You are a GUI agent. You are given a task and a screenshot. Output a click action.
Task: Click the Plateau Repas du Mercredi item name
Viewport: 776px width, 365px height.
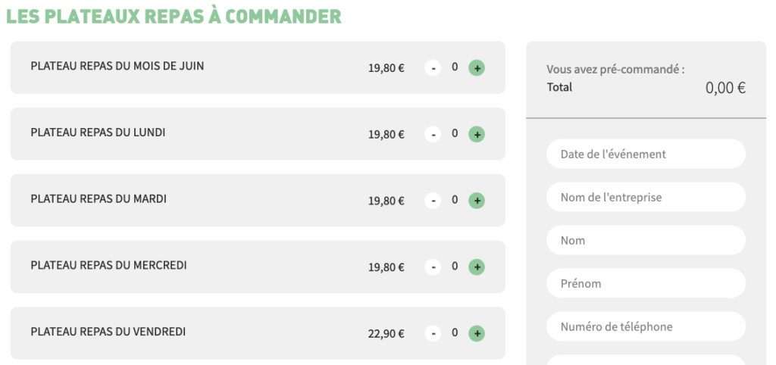108,265
